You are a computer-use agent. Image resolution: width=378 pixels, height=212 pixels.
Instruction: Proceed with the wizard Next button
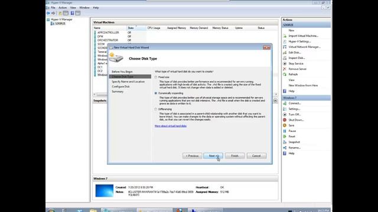213,155
